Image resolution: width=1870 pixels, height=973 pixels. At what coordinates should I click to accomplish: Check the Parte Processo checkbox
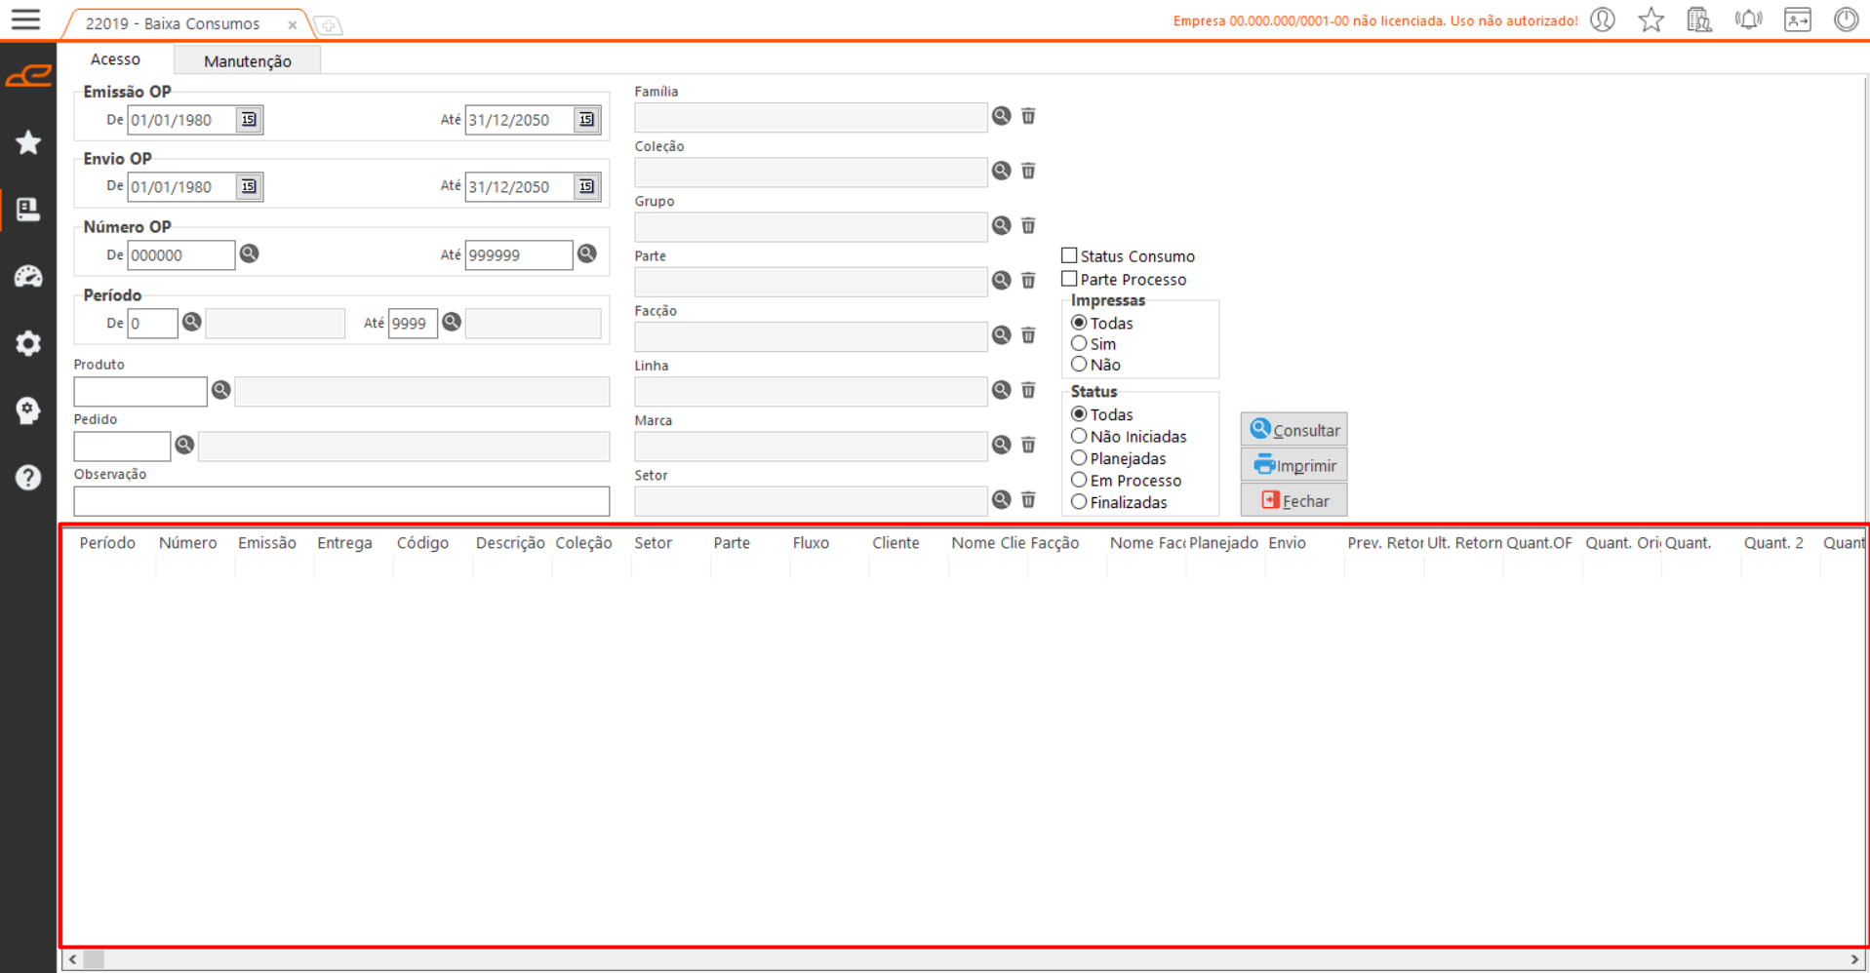(1069, 279)
